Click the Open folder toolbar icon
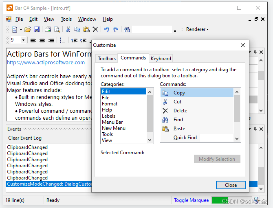 (x=28, y=30)
